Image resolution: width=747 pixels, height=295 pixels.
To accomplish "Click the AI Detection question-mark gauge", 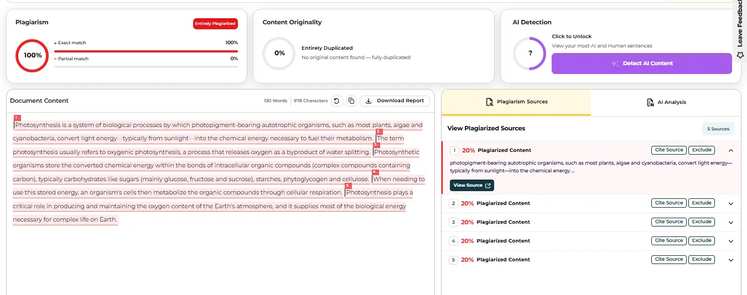I will 530,54.
